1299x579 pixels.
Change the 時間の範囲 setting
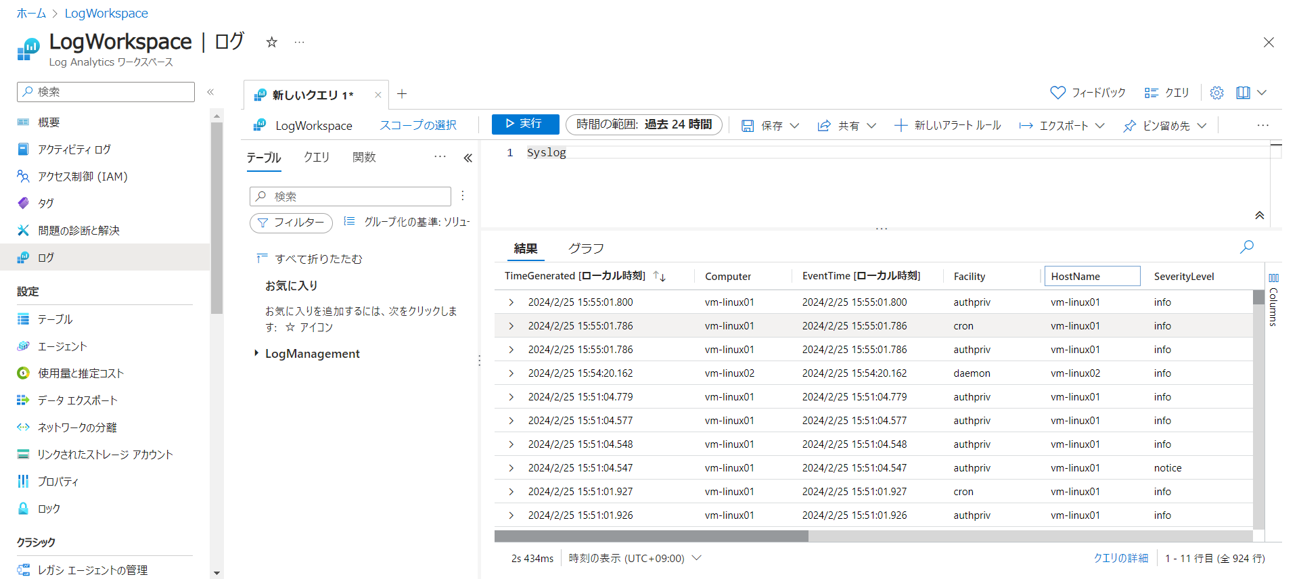pyautogui.click(x=644, y=124)
